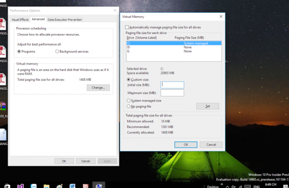Viewport: 289px width, 188px height.
Task: Click into the Maximum size field
Action: click(172, 93)
